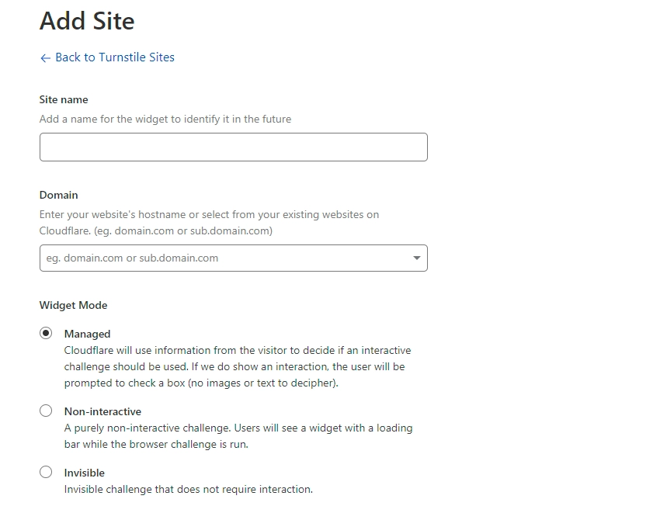Click the Domain section label
Viewport: 660px width, 513px height.
coord(57,195)
